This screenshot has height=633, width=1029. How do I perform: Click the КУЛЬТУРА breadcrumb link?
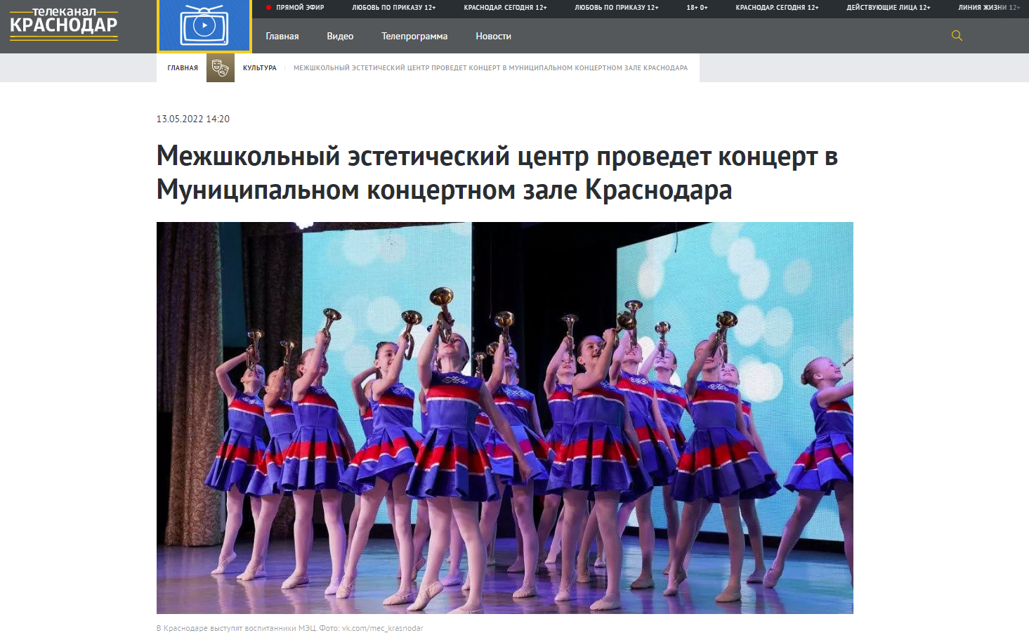click(260, 68)
